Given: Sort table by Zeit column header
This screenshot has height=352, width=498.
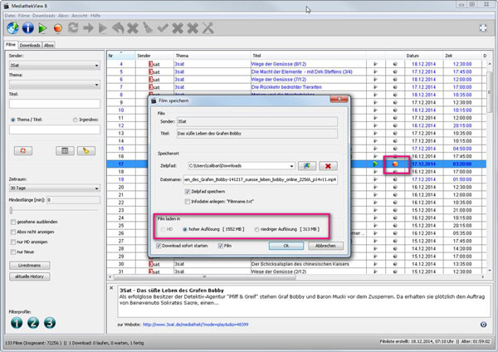Looking at the screenshot, I should 462,56.
